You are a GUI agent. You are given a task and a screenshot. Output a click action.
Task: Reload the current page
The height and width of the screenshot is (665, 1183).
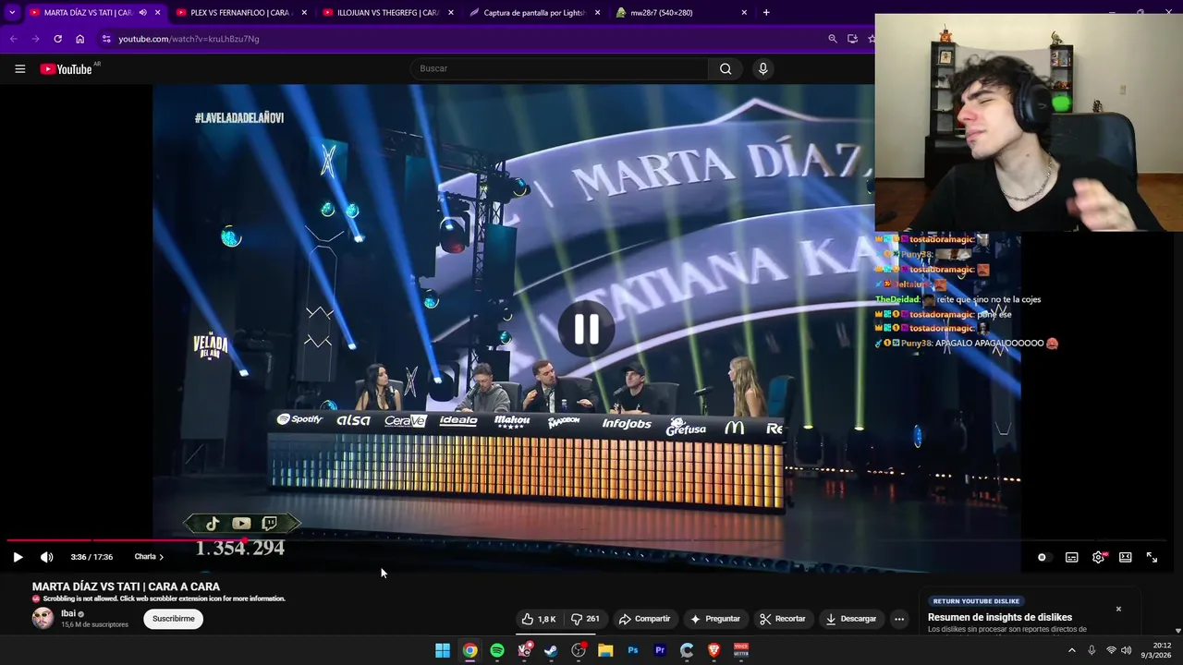pyautogui.click(x=57, y=39)
